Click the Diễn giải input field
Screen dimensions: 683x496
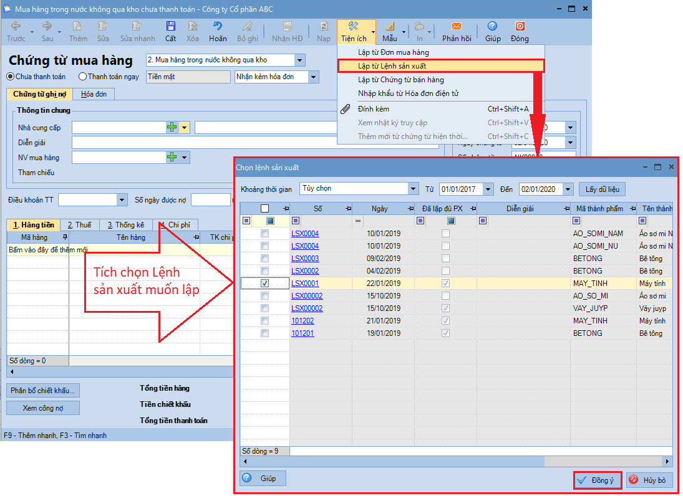(x=256, y=143)
